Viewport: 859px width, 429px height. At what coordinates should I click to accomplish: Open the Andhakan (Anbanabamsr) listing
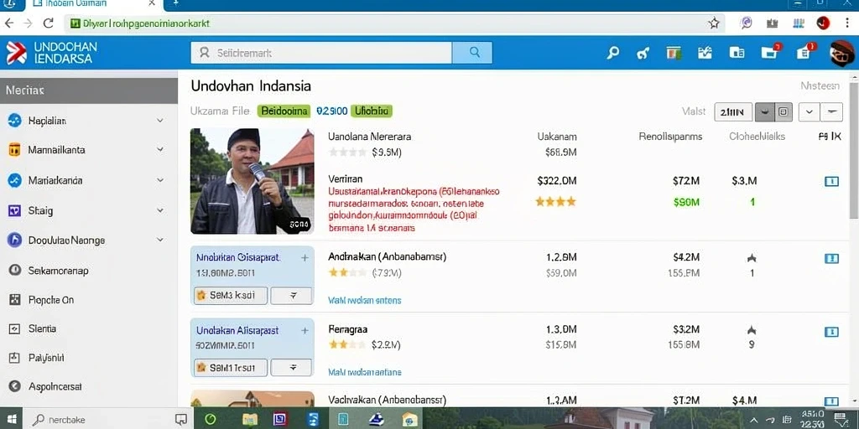(388, 256)
